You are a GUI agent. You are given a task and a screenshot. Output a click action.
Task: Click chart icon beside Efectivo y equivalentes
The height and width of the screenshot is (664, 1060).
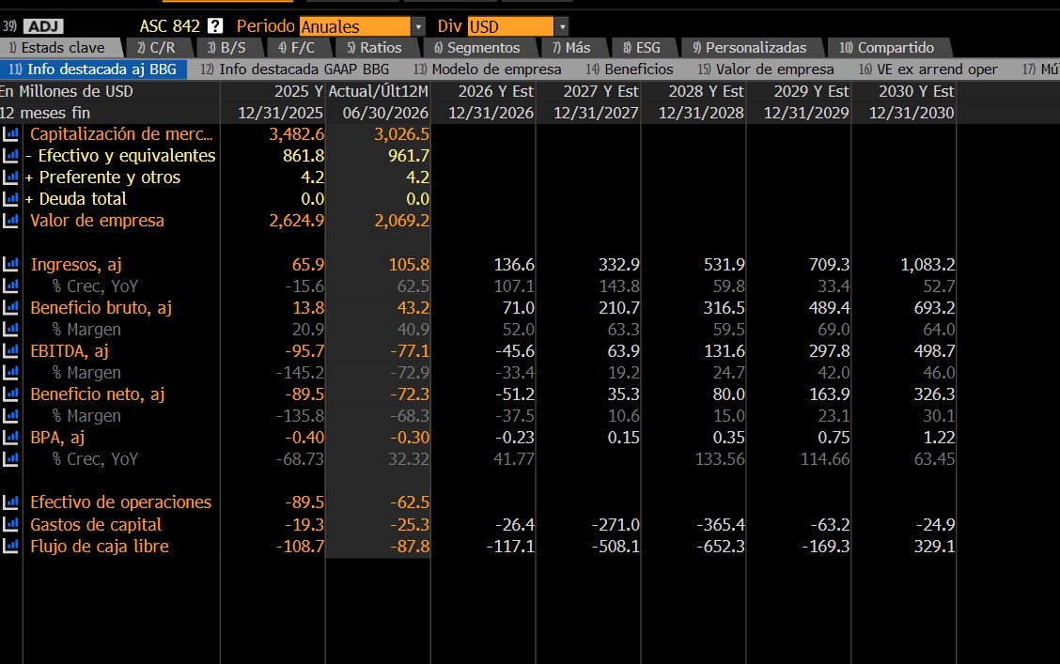tap(11, 155)
